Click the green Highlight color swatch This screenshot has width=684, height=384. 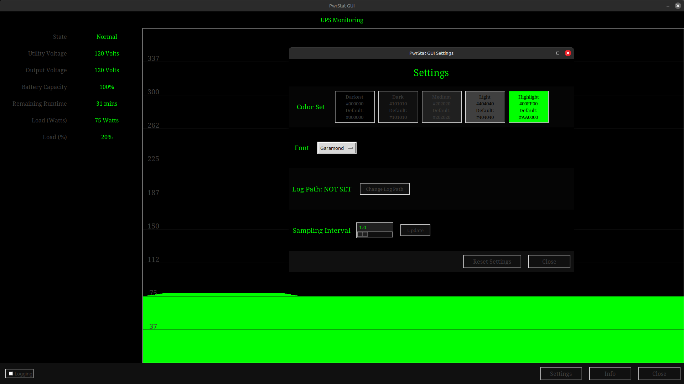528,107
